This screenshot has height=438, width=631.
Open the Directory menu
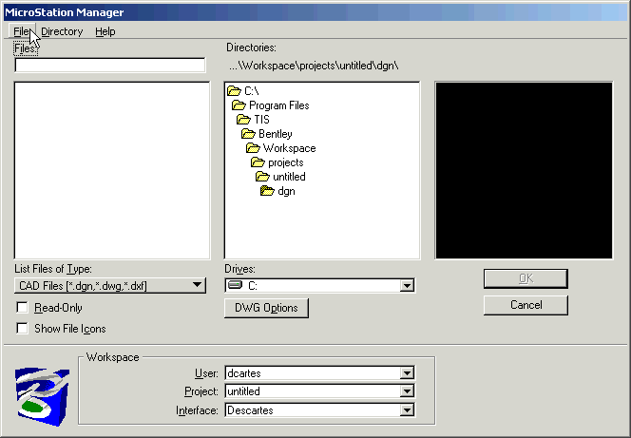62,31
